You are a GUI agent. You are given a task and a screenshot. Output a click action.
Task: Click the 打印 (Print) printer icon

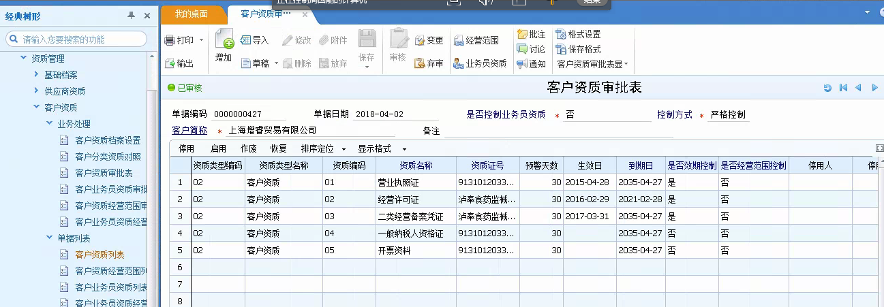pyautogui.click(x=170, y=41)
